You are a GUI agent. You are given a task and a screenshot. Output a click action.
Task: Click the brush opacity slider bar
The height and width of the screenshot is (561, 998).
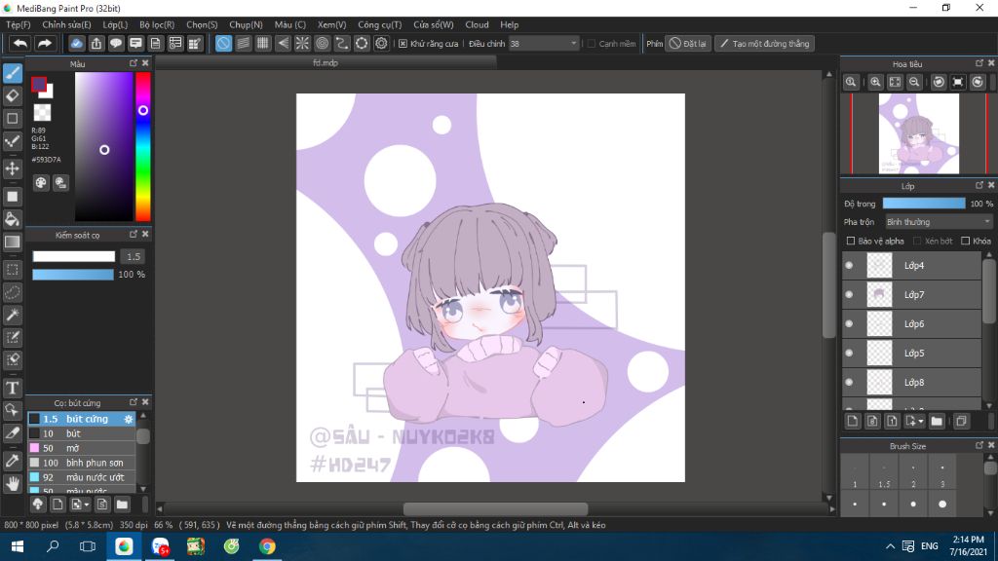(x=73, y=274)
